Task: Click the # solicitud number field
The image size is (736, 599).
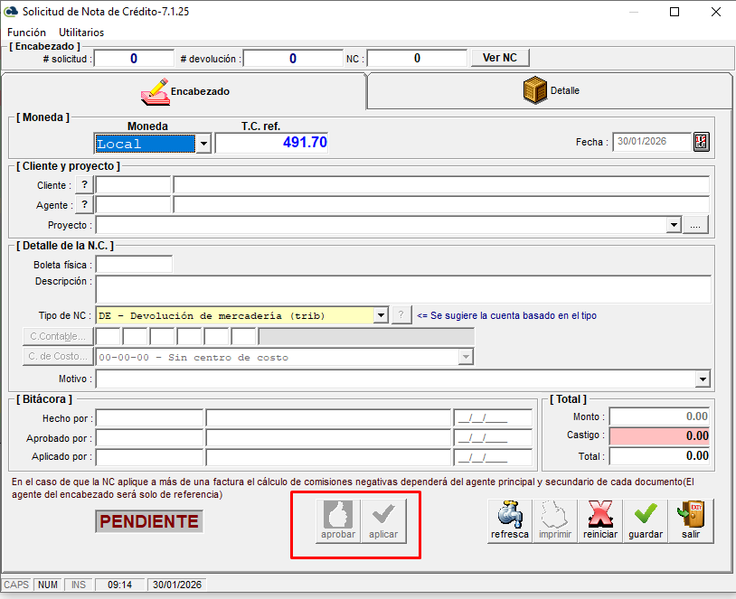Action: click(134, 59)
